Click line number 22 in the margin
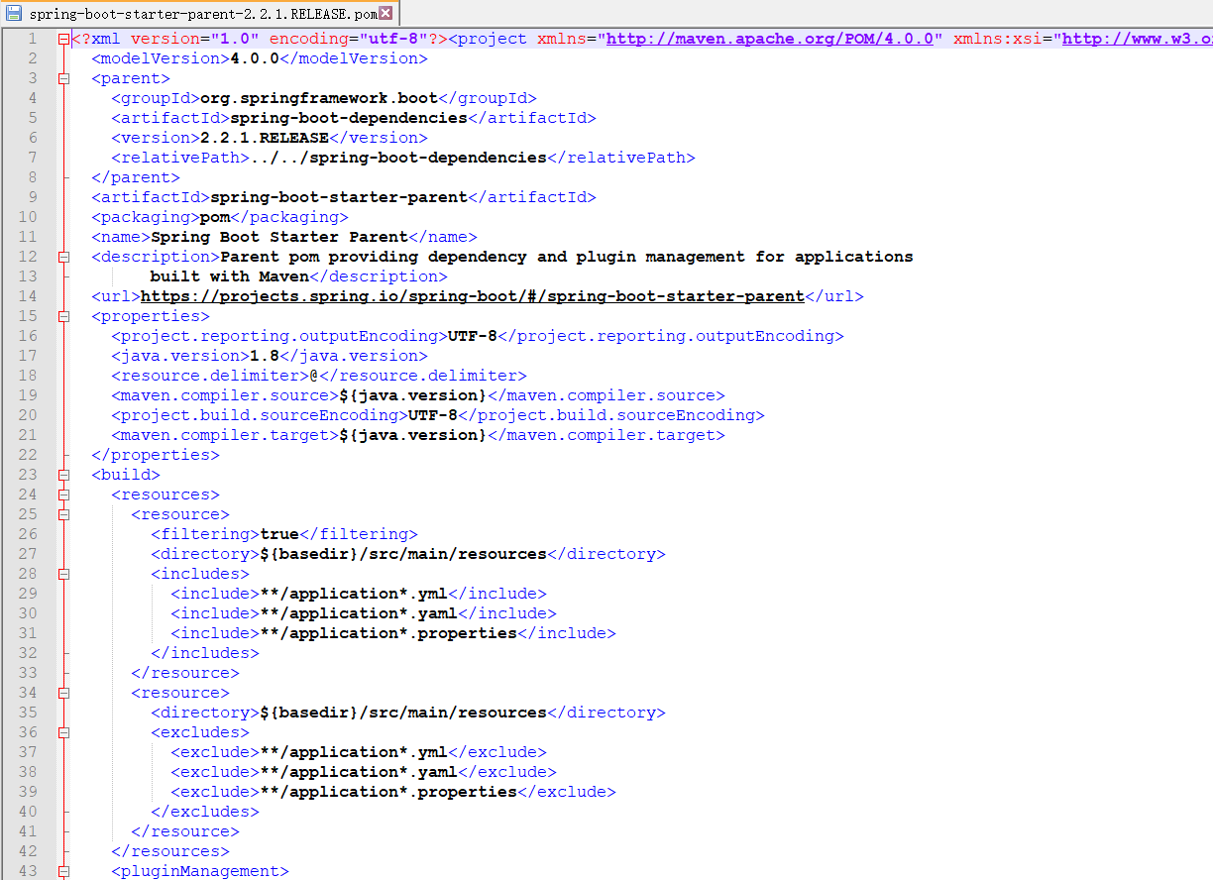1213x880 pixels. (x=28, y=455)
